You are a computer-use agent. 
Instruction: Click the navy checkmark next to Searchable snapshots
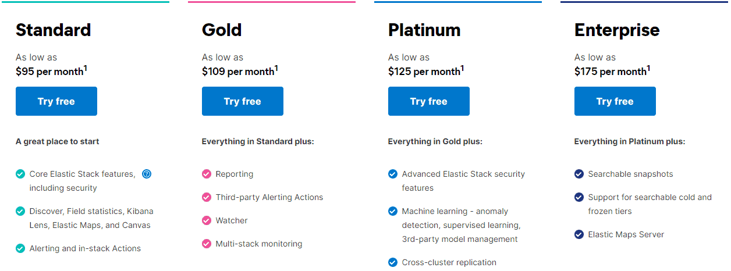[579, 174]
